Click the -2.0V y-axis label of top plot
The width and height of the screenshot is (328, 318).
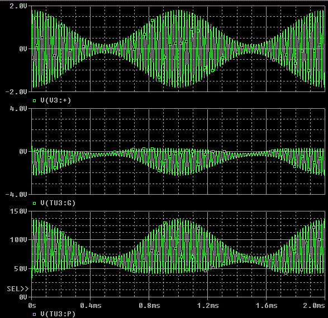pos(16,92)
